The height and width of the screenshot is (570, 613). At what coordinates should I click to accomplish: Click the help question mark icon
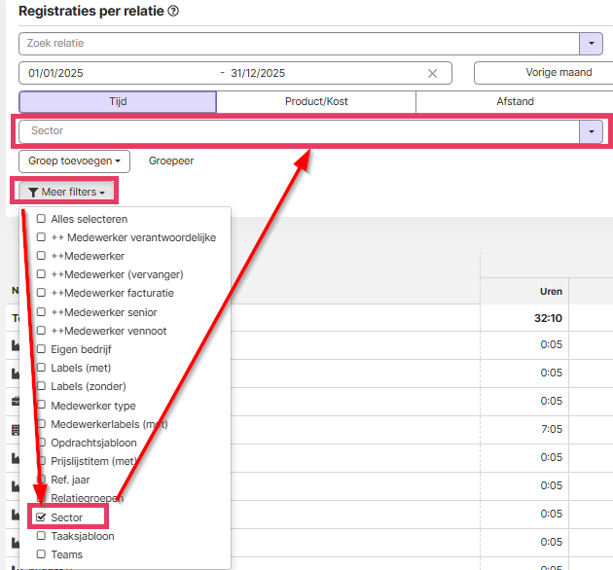click(x=173, y=11)
